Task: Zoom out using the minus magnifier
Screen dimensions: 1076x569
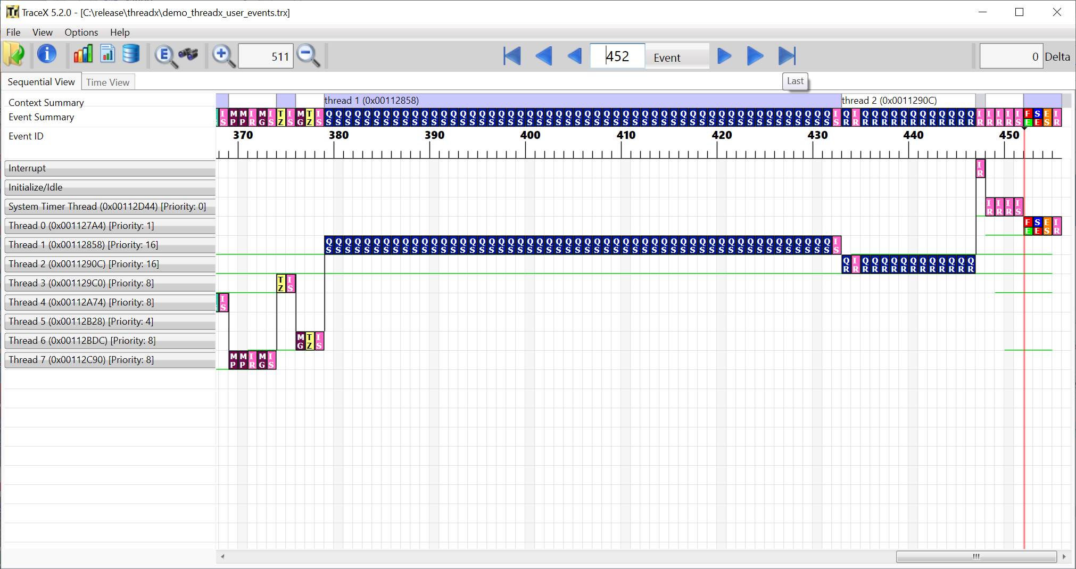Action: click(309, 55)
